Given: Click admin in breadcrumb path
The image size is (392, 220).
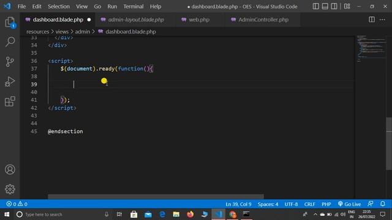Looking at the screenshot, I should (x=83, y=32).
